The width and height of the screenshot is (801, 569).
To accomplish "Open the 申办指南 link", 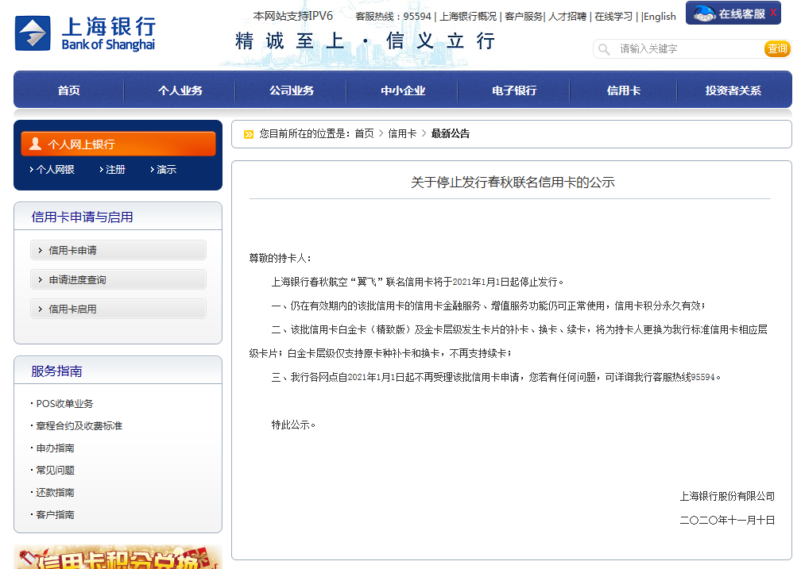I will (55, 448).
